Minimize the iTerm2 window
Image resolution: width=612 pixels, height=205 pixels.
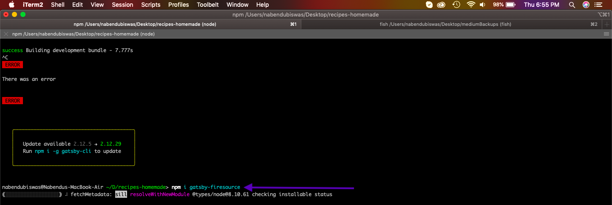click(14, 14)
